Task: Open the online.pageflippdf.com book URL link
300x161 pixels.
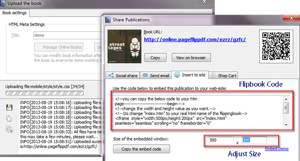Action: (195, 39)
